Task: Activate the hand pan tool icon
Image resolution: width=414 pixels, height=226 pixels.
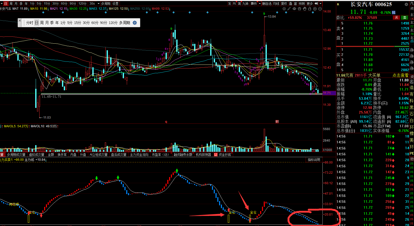Action: click(305, 9)
